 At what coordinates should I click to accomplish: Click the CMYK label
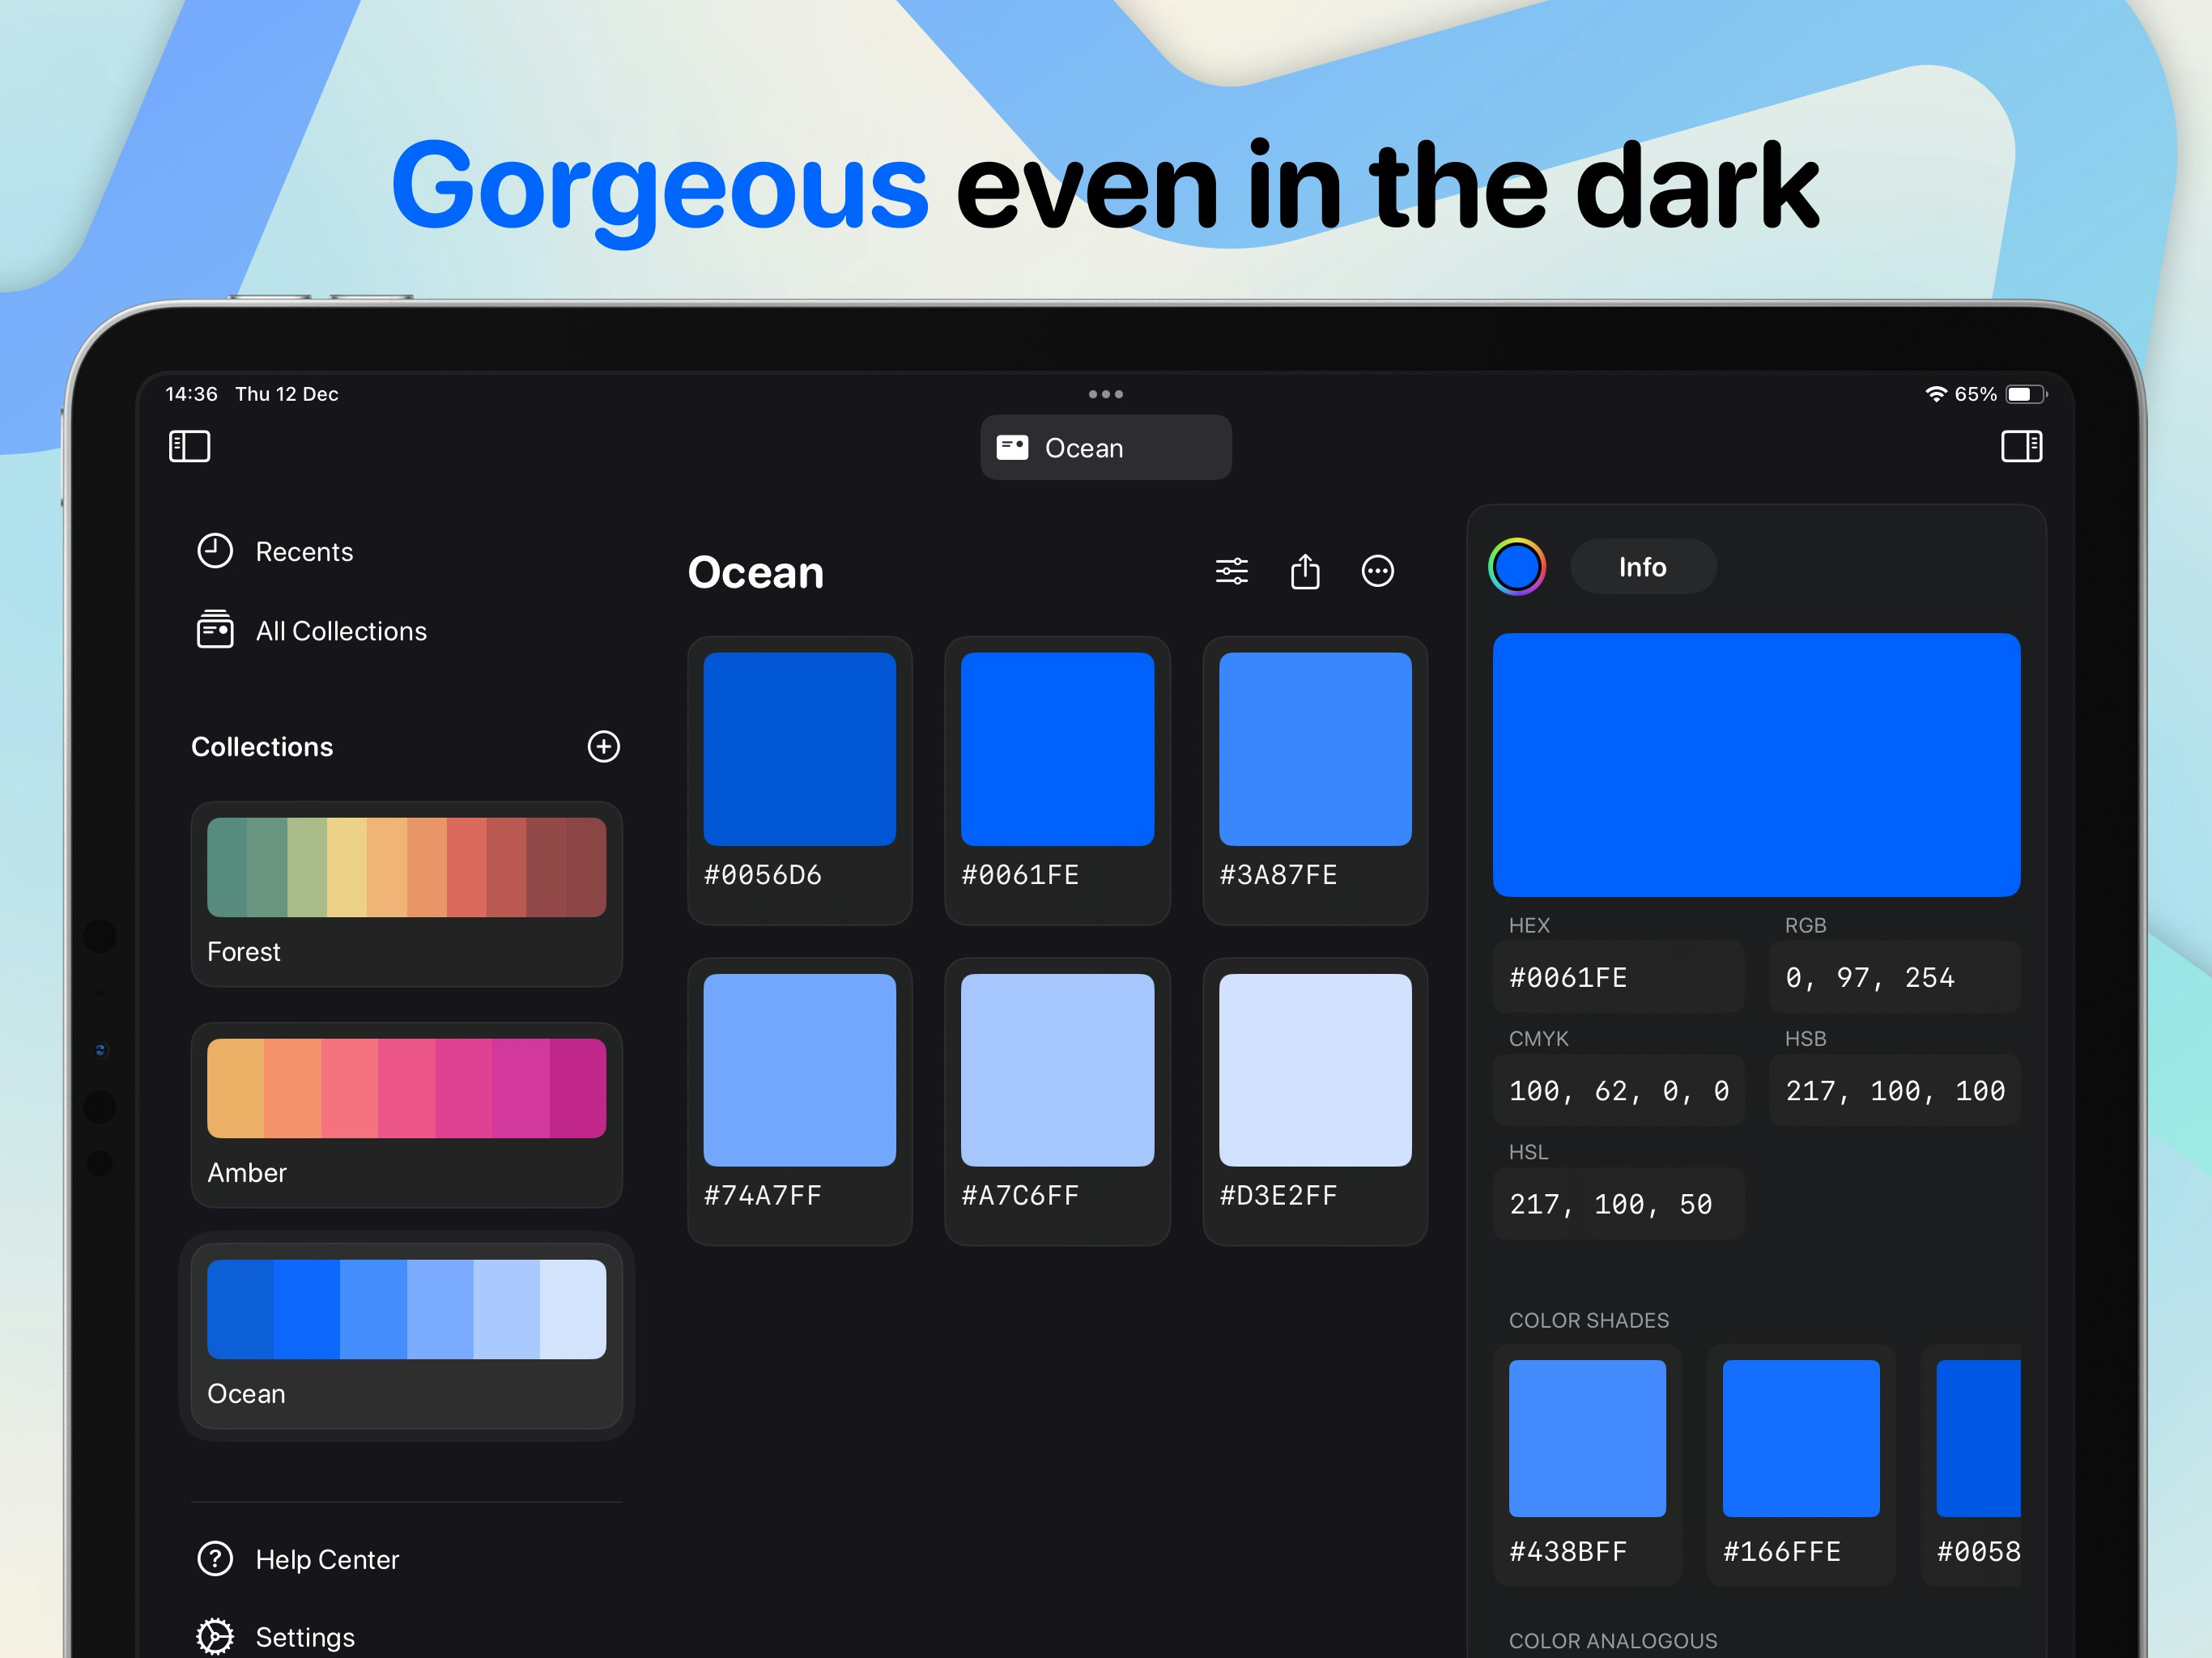(1538, 1039)
